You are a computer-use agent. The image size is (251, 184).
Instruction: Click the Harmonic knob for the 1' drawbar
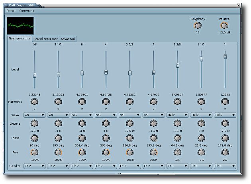[225, 102]
